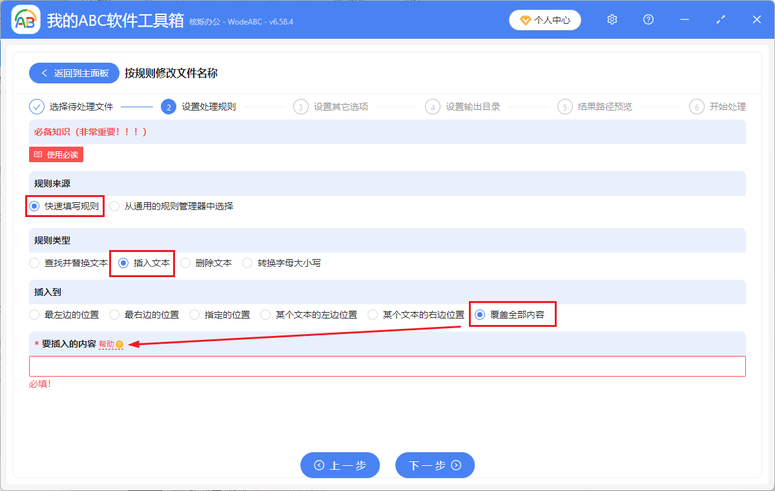
Task: Click the coin icon beside 帮助 link
Action: 118,344
